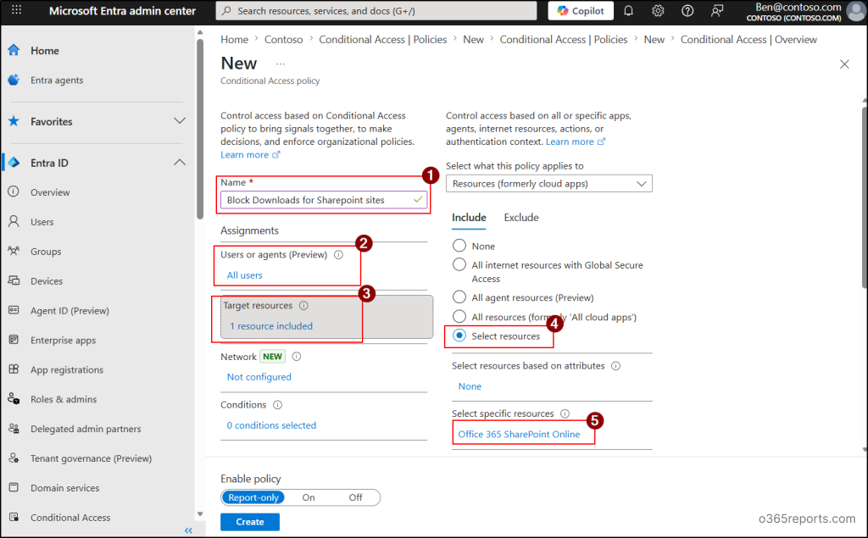Select All internet resources with Global Secure Access
Screen dimensions: 868x538
459,264
